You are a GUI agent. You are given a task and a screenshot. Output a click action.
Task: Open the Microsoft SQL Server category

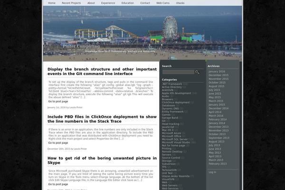(175, 140)
